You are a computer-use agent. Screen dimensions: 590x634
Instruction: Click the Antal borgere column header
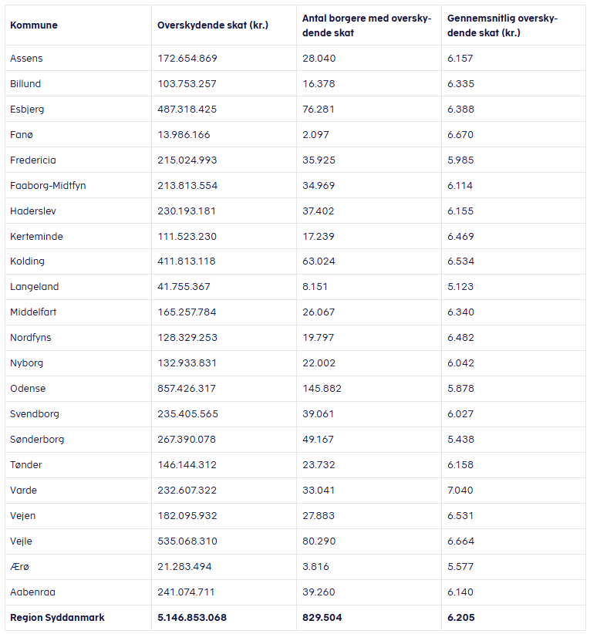coord(366,25)
